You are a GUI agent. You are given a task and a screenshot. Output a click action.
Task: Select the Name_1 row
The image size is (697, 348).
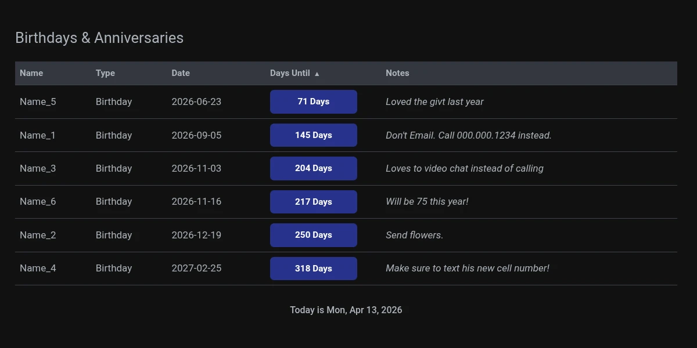coord(38,135)
